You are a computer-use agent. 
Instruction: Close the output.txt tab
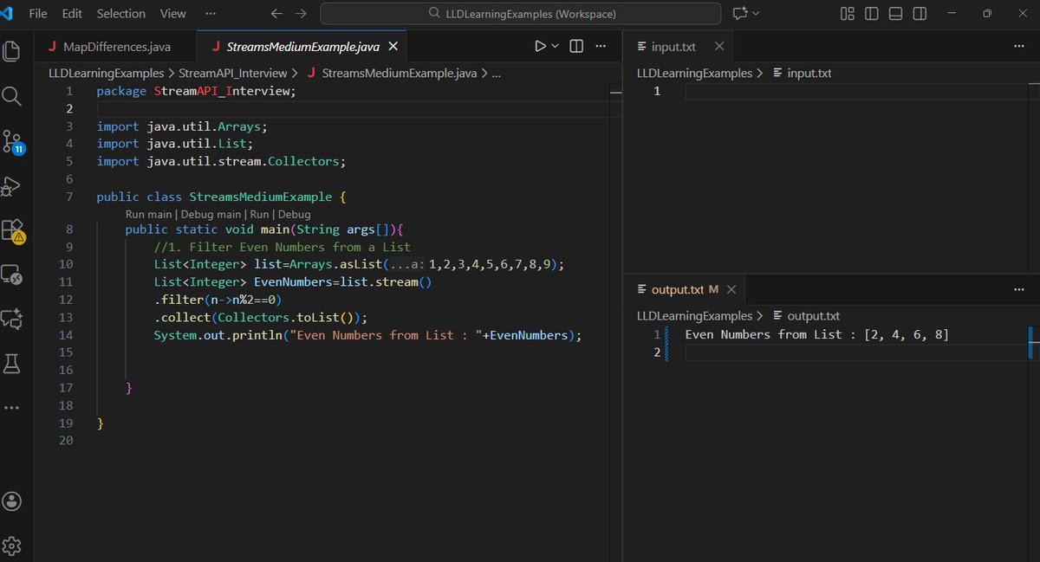tap(732, 288)
